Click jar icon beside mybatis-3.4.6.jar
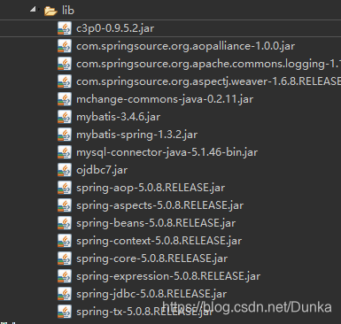 point(65,117)
